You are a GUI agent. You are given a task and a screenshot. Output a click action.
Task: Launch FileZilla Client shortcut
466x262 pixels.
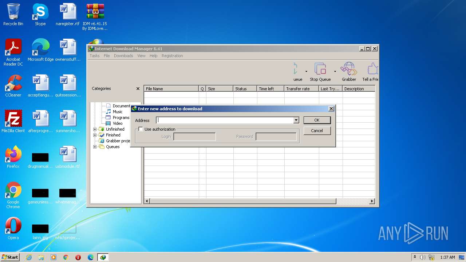(13, 119)
